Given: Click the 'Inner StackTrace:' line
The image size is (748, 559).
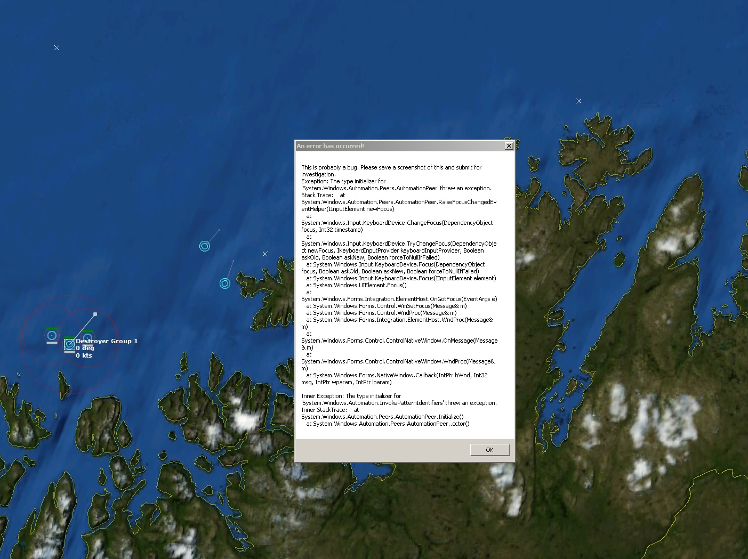Looking at the screenshot, I should tap(330, 410).
